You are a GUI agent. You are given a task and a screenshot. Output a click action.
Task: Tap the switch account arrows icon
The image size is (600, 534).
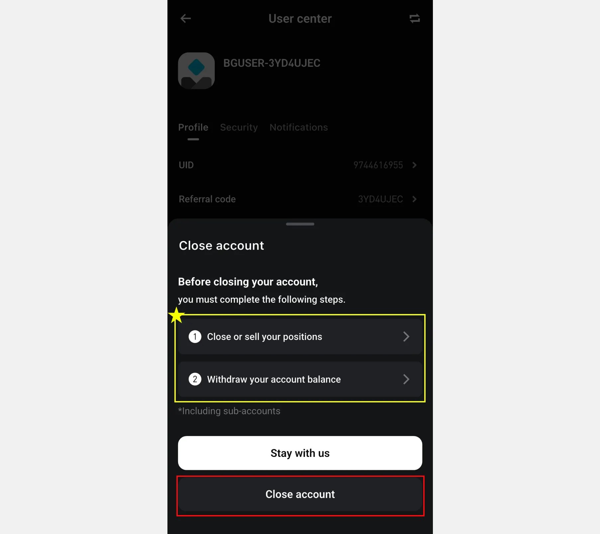(x=414, y=19)
